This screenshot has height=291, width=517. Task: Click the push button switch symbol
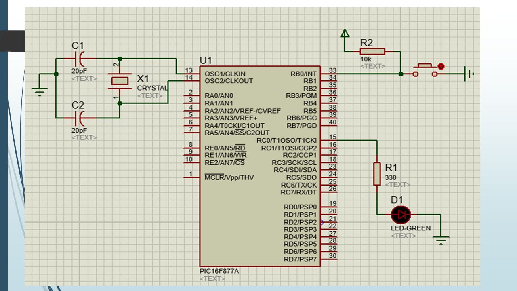coord(425,70)
